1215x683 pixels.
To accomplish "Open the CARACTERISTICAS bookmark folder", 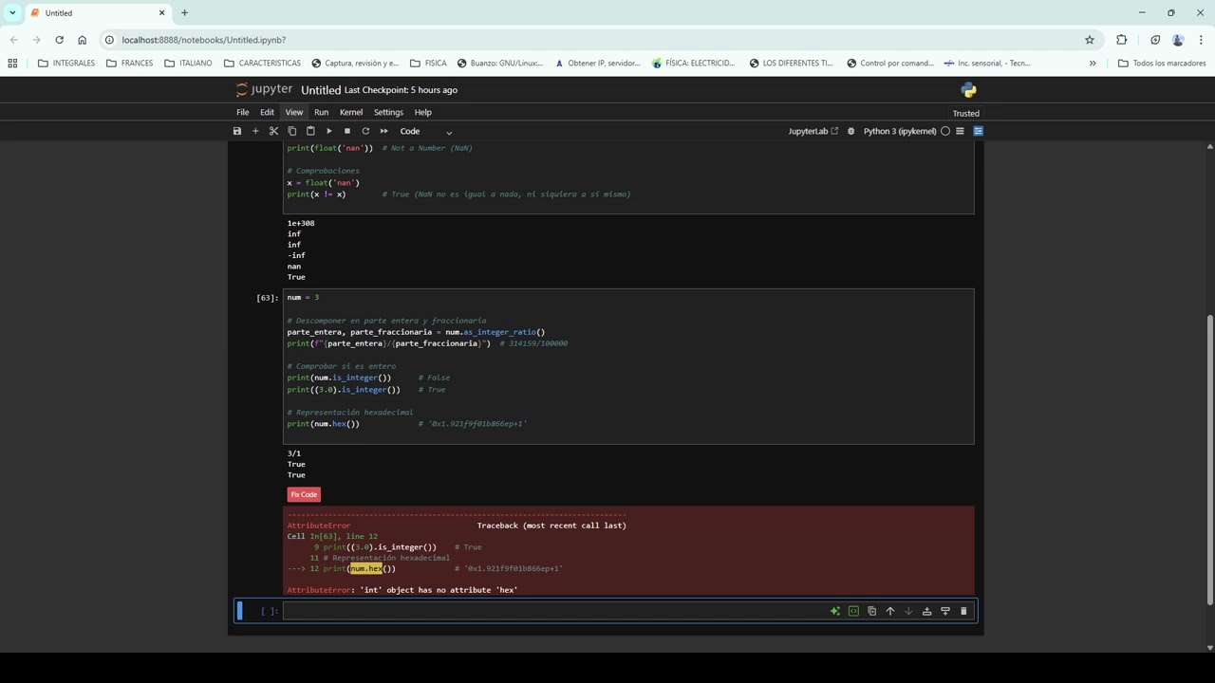I will (262, 64).
